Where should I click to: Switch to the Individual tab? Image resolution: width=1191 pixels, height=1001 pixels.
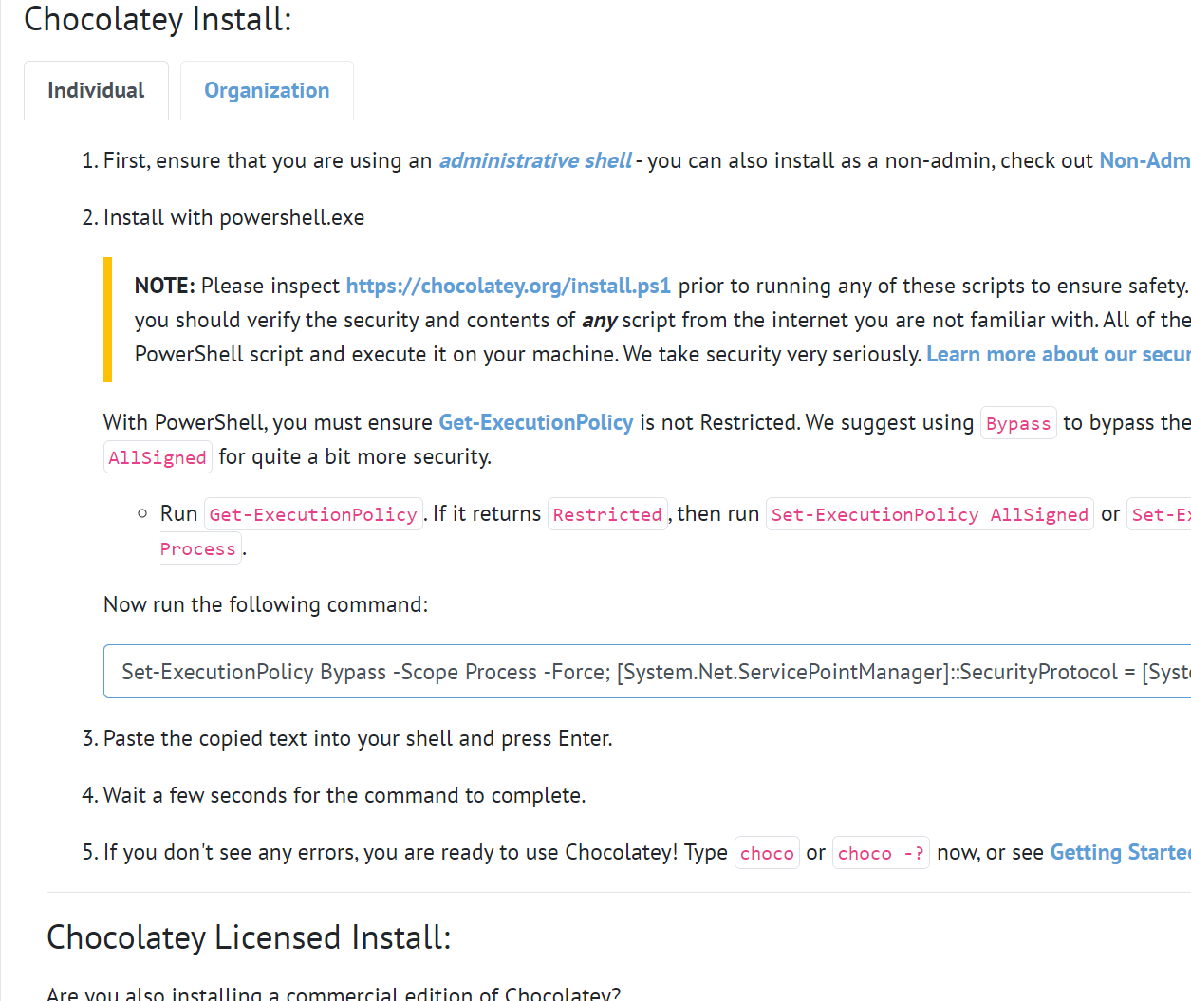96,91
